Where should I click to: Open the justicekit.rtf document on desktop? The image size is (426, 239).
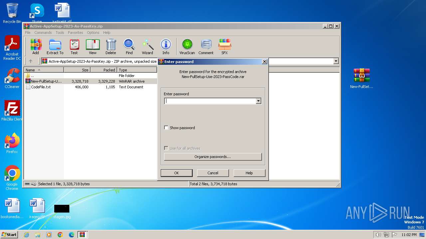click(x=62, y=13)
